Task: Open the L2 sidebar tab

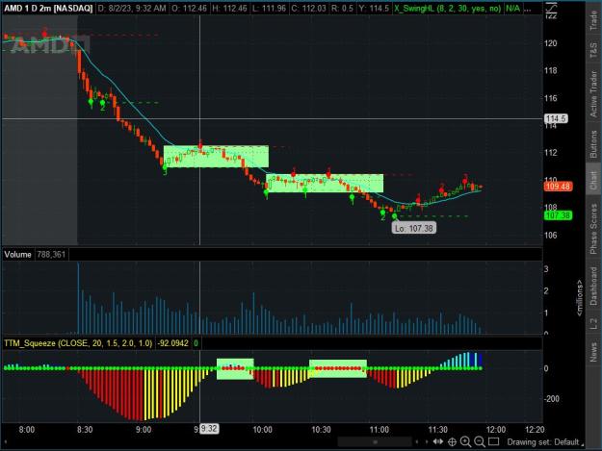Action: (x=593, y=323)
